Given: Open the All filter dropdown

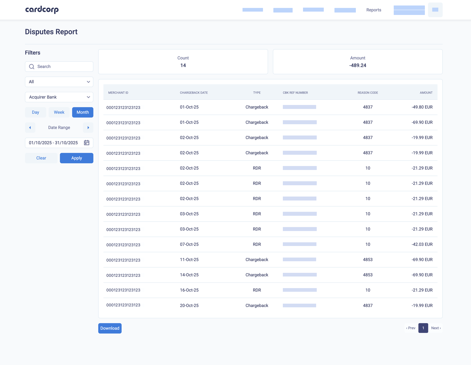Looking at the screenshot, I should coord(59,82).
